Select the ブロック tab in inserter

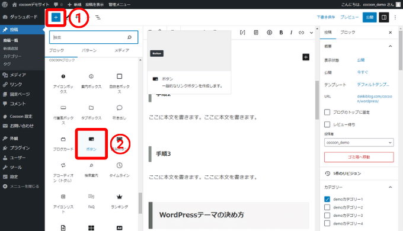pos(56,50)
